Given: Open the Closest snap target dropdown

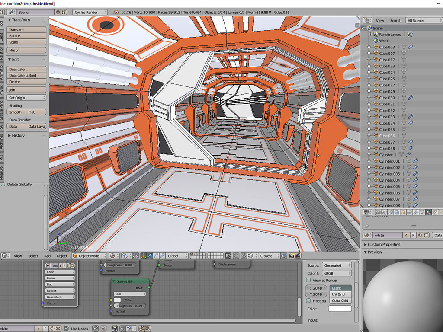Looking at the screenshot, I should click(270, 256).
